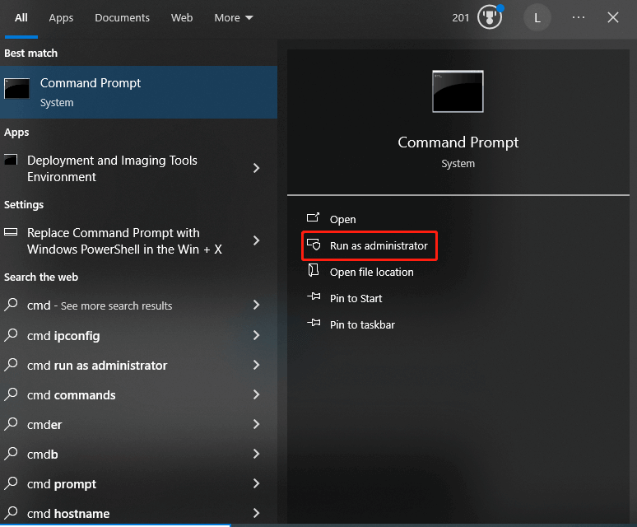The image size is (637, 527).
Task: Open the three-dot options menu
Action: coord(579,17)
